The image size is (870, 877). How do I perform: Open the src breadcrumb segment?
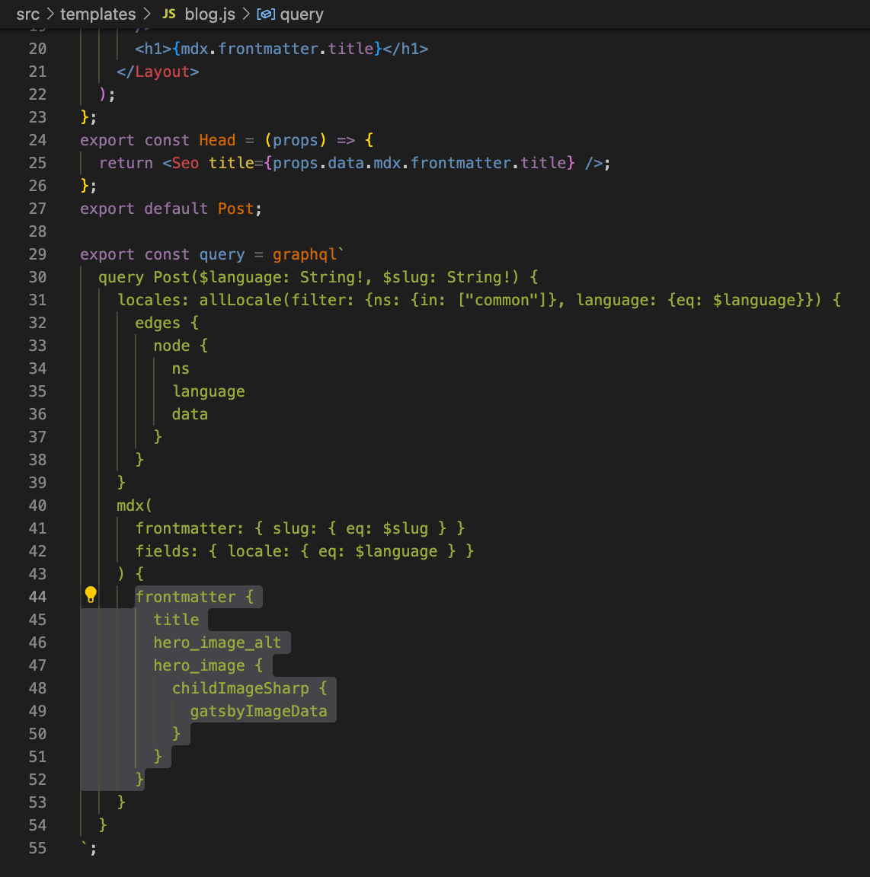tap(28, 14)
